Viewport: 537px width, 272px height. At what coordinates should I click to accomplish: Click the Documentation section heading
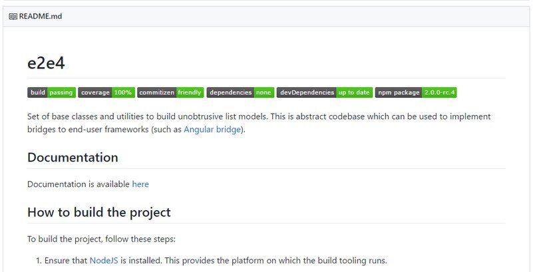pos(73,158)
